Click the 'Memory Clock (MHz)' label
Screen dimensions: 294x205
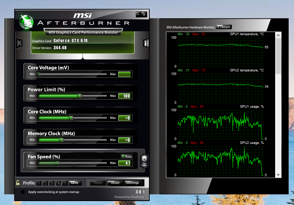tap(52, 134)
